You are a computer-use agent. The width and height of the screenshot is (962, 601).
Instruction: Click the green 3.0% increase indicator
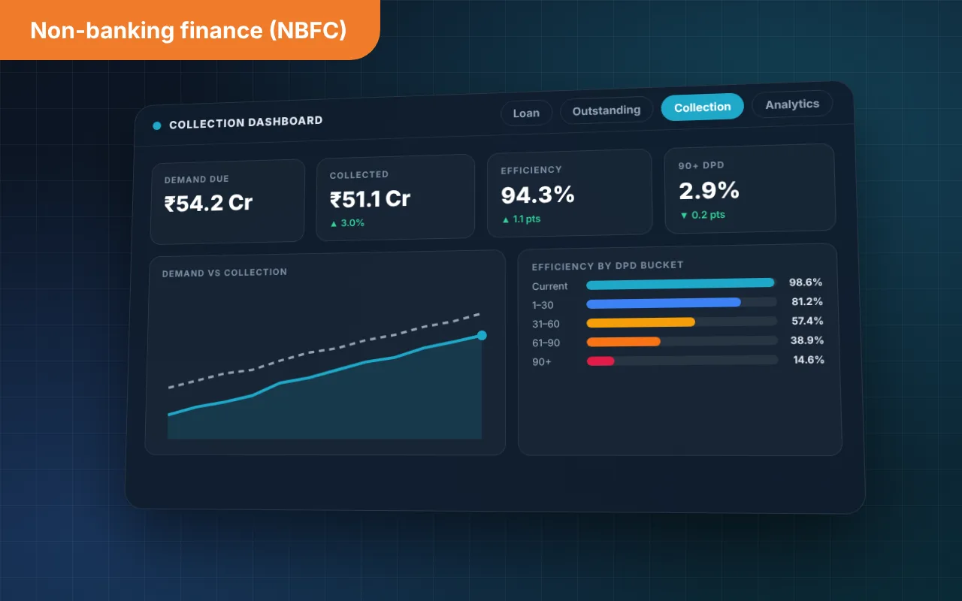tap(346, 223)
